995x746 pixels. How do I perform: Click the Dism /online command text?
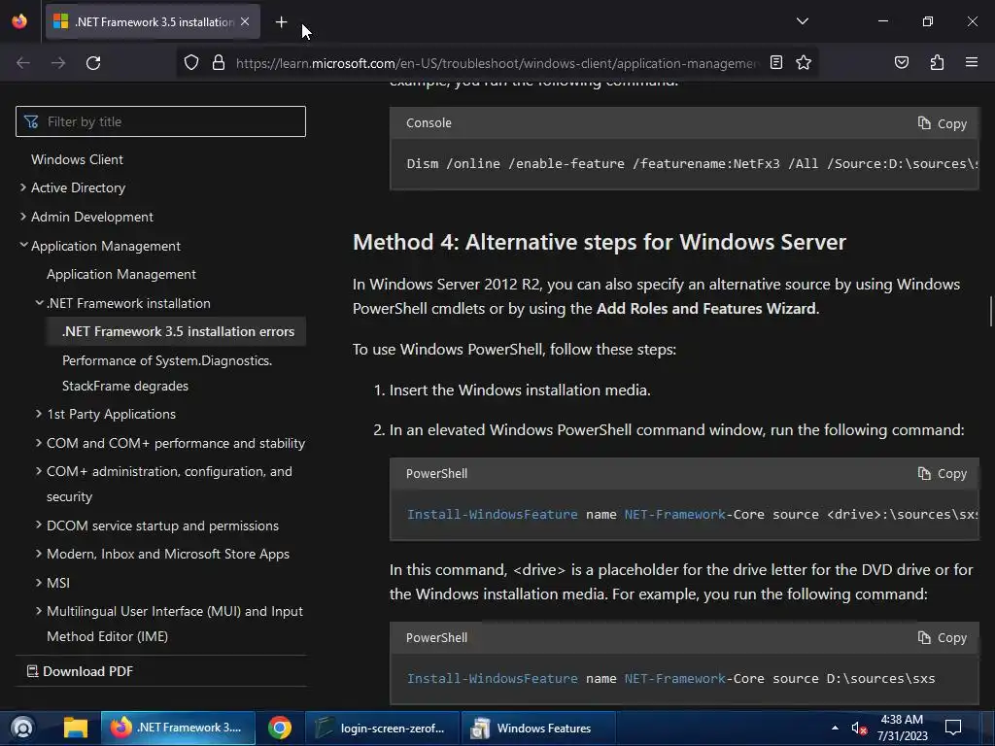click(692, 163)
